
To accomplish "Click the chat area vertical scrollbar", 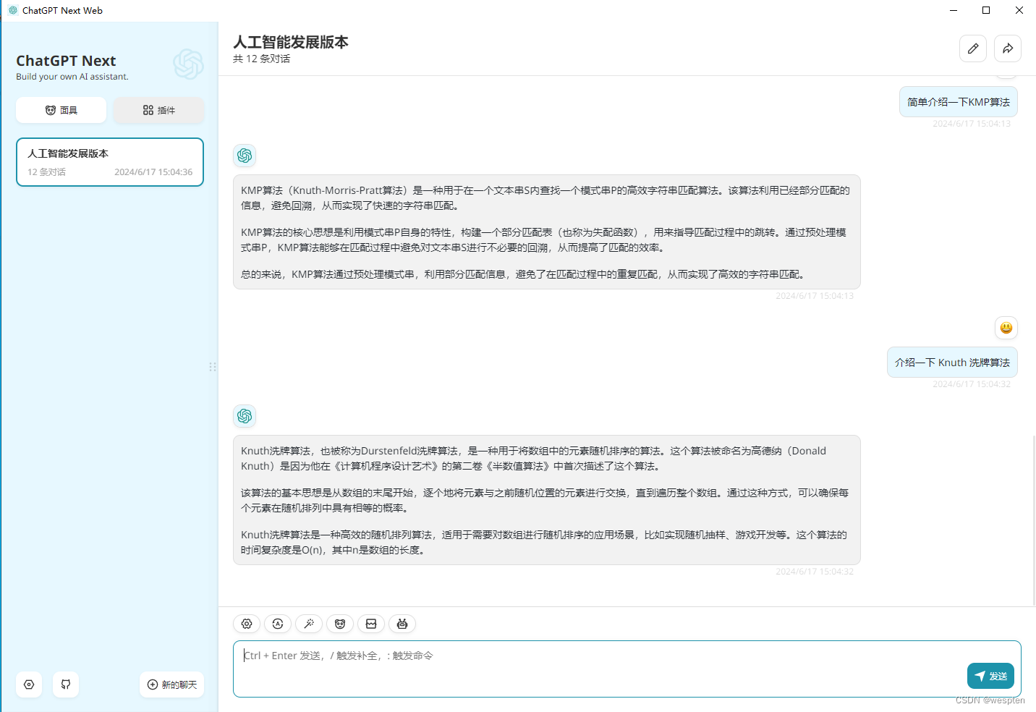I will pyautogui.click(x=1033, y=520).
